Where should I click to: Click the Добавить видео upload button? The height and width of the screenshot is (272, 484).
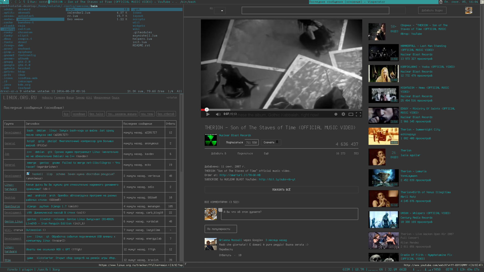click(x=432, y=10)
